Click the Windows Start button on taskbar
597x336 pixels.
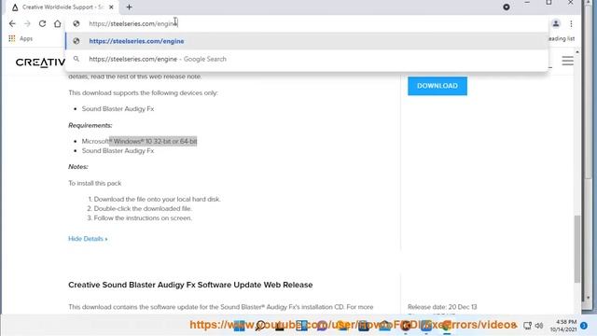(239, 326)
